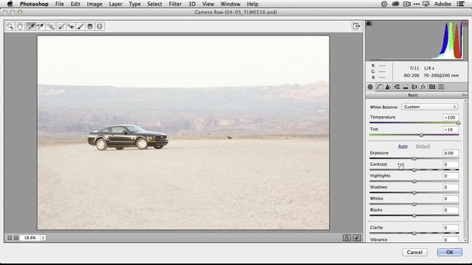The width and height of the screenshot is (472, 265).
Task: Open the 3D menu
Action: click(x=192, y=4)
